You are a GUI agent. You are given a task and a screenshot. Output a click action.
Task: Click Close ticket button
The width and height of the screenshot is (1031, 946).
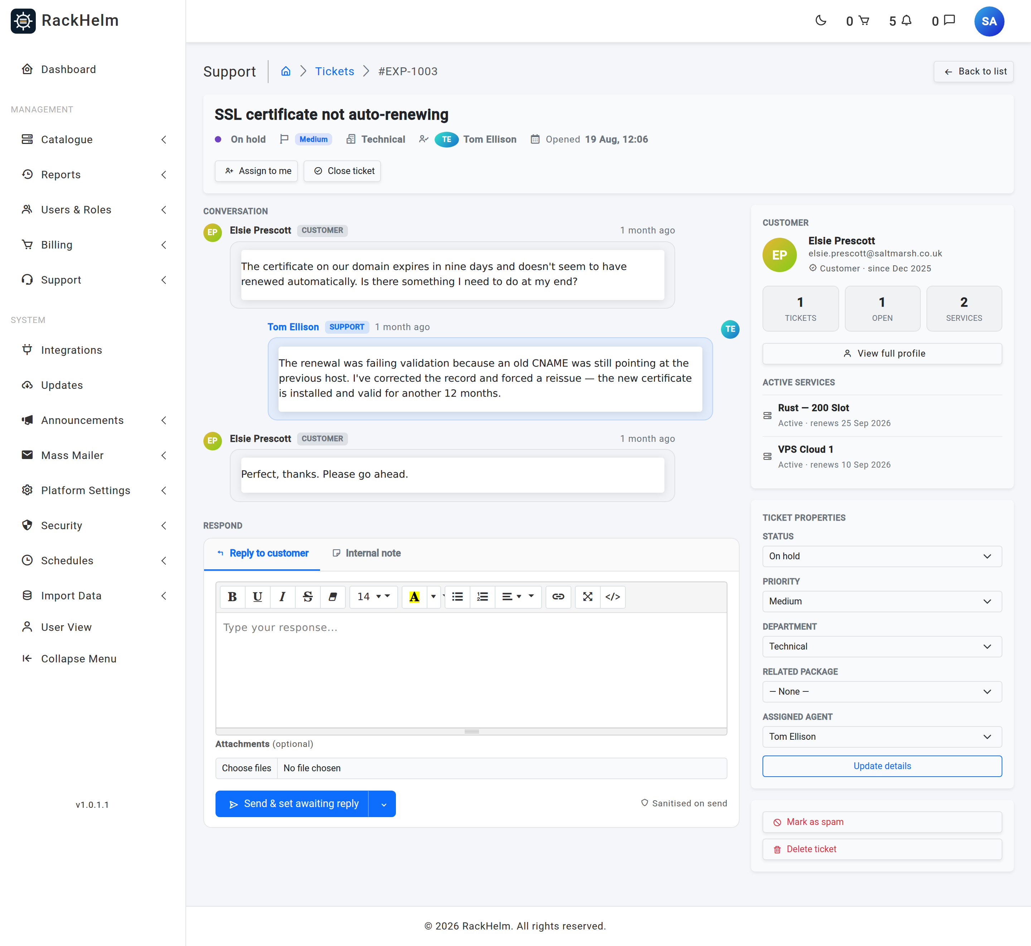click(x=342, y=170)
